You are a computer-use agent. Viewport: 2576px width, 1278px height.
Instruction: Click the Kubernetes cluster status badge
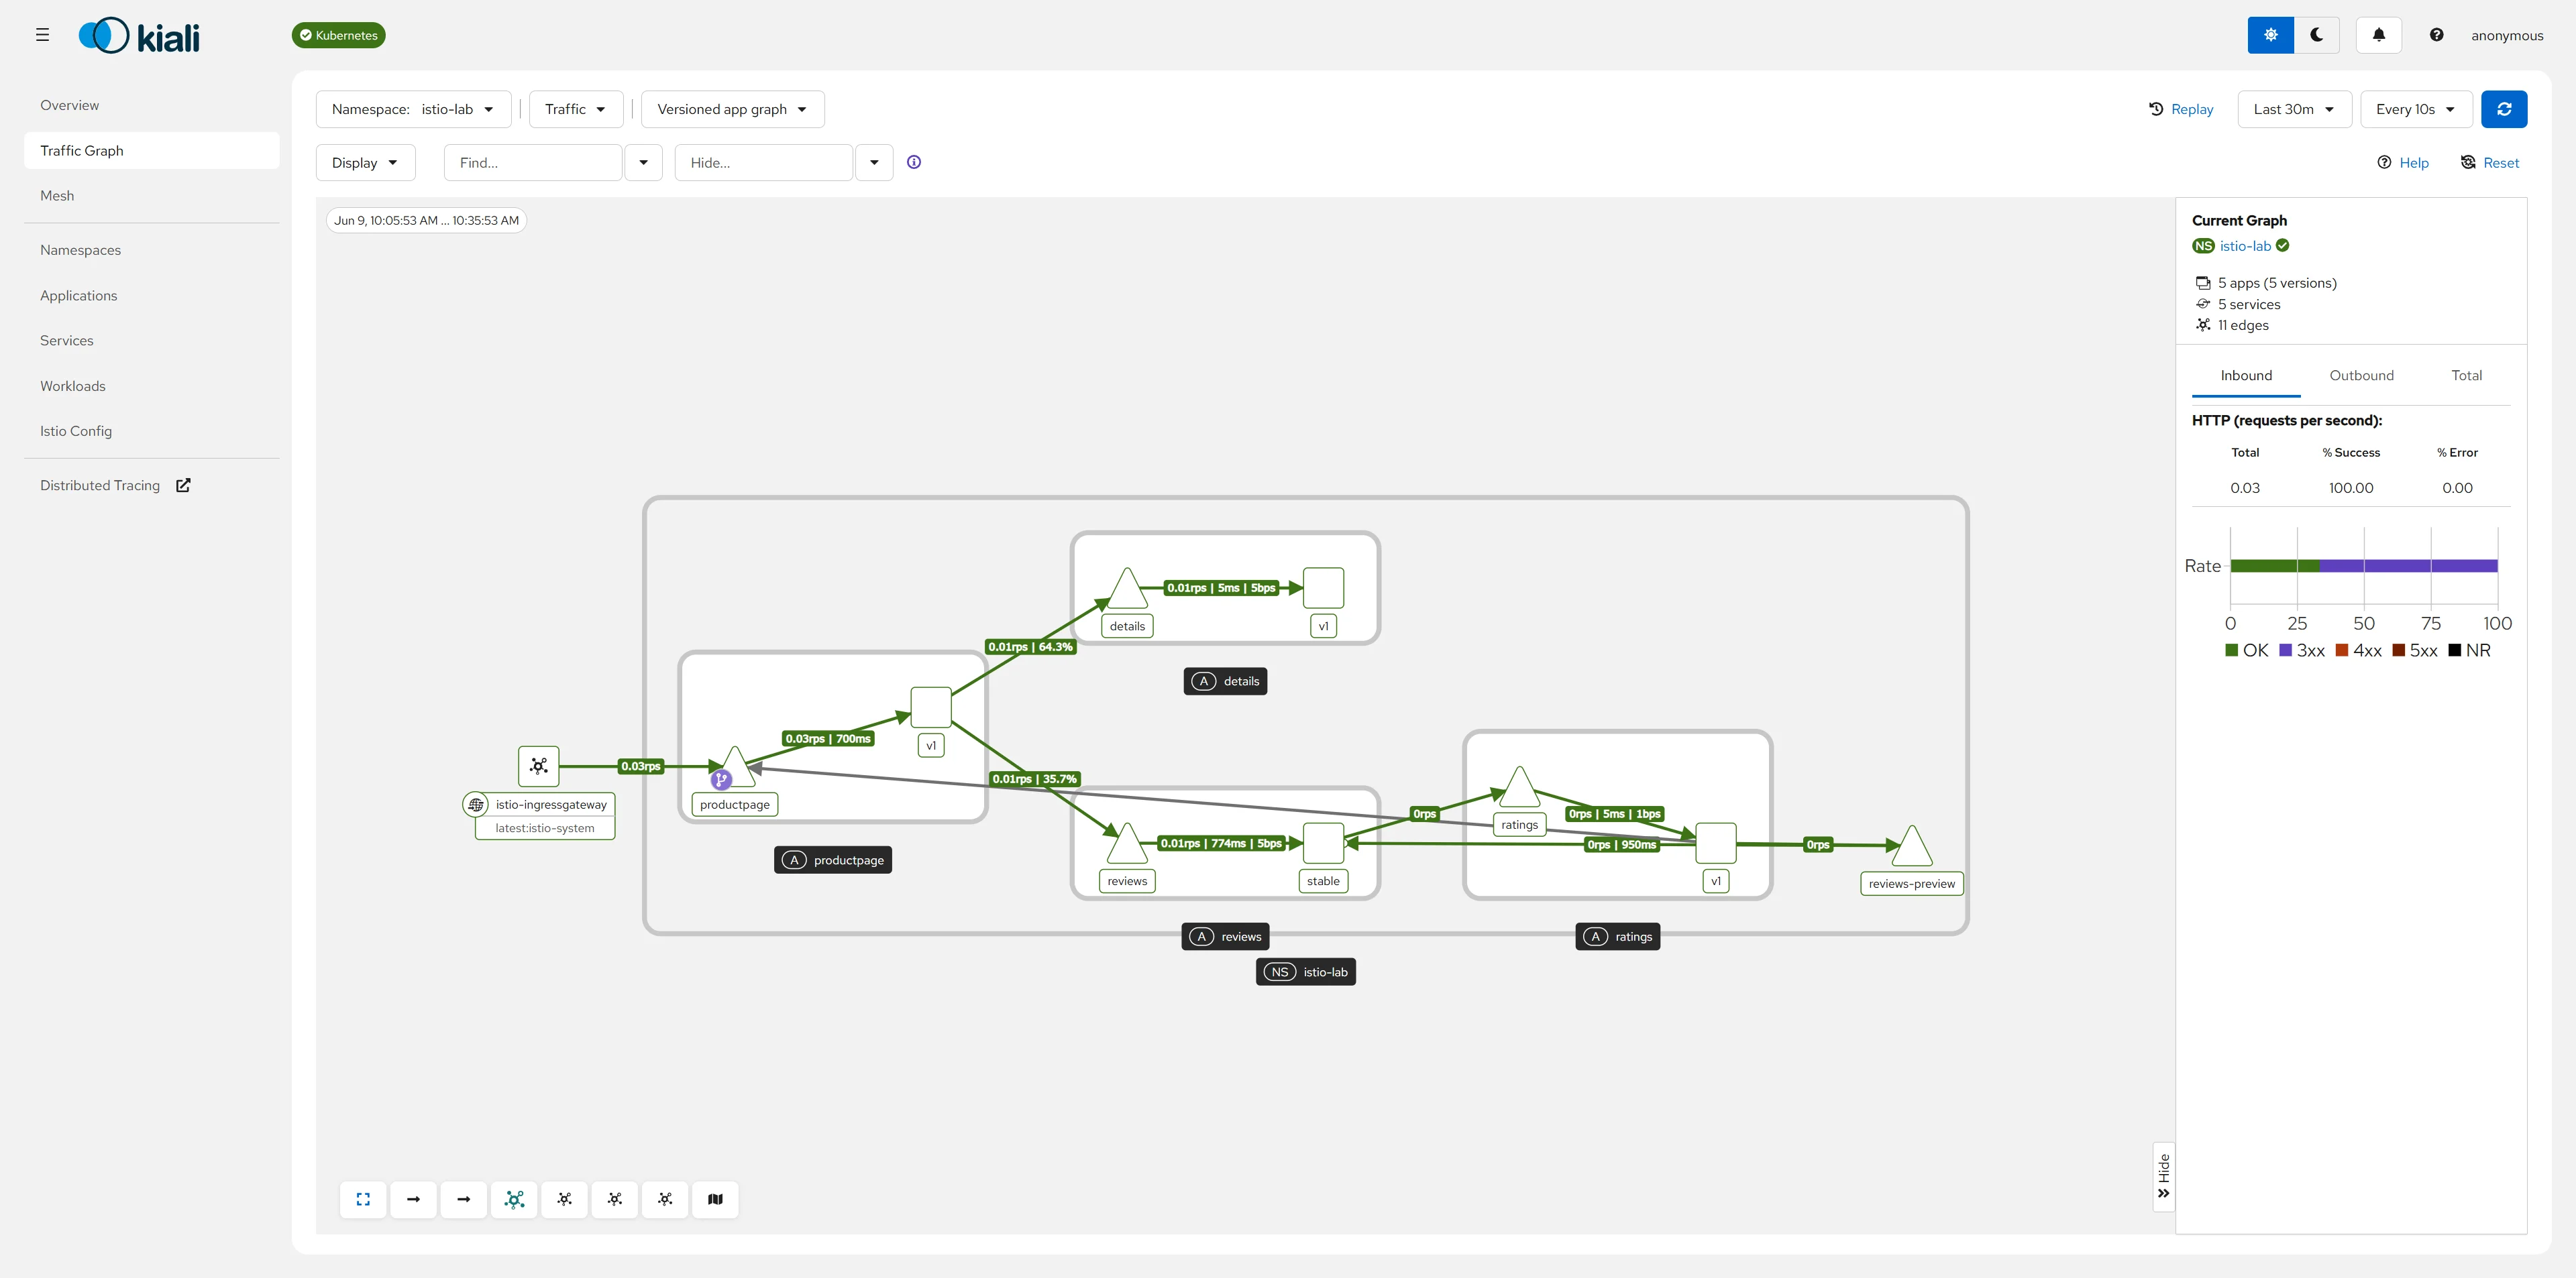[338, 35]
